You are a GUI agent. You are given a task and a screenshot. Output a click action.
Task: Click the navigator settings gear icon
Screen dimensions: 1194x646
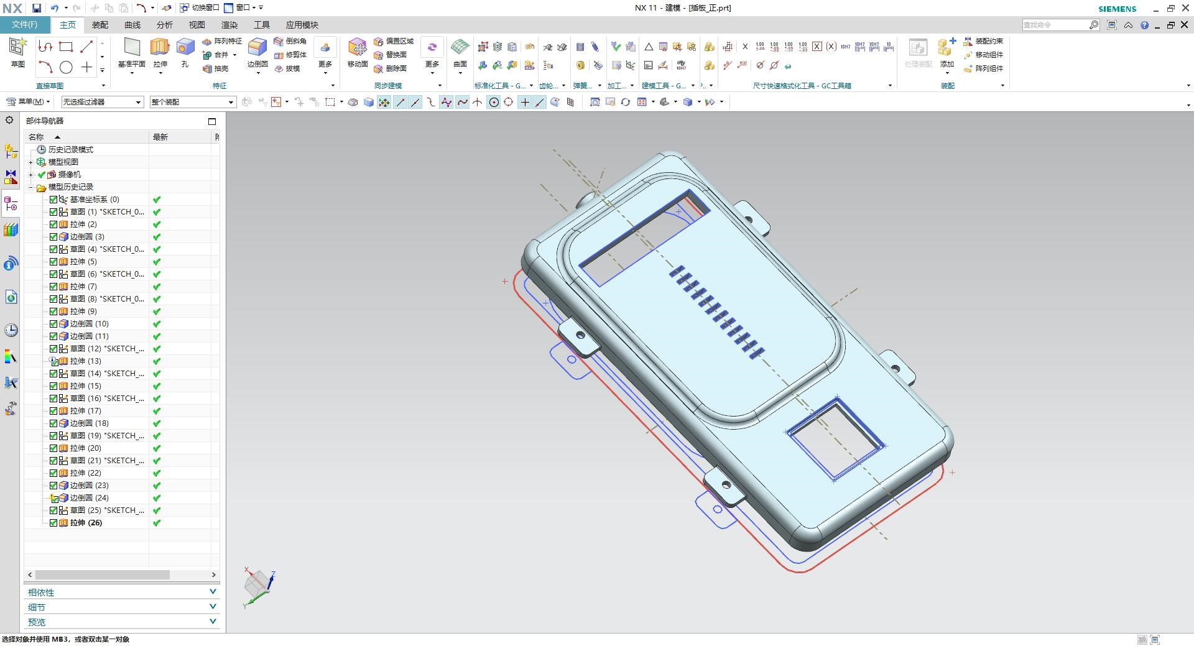9,120
